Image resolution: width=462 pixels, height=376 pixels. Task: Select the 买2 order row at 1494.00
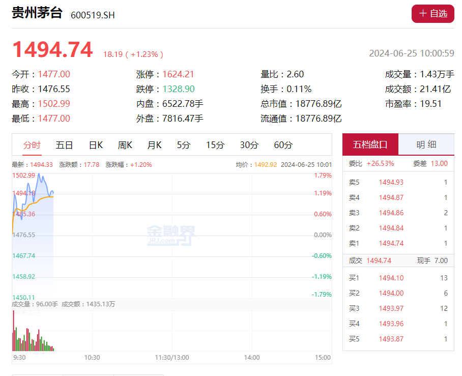coord(398,294)
